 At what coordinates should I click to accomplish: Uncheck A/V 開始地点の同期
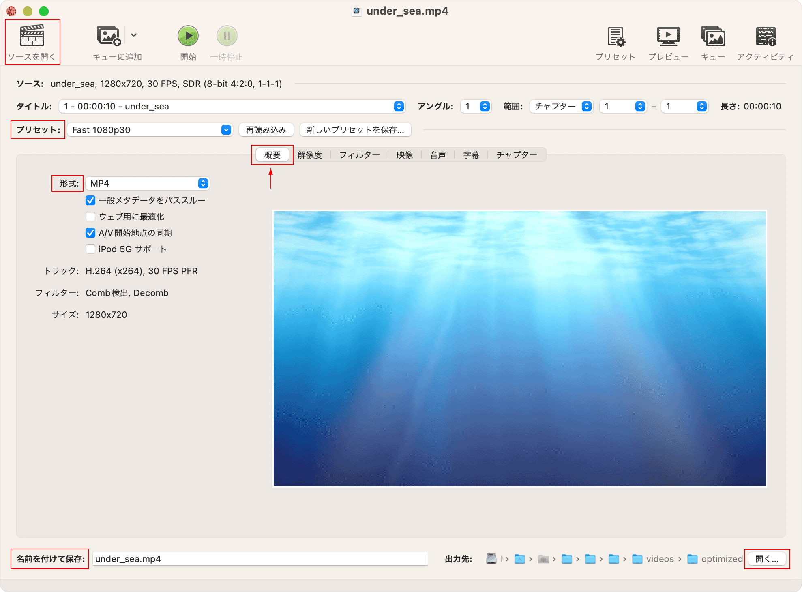(x=90, y=233)
